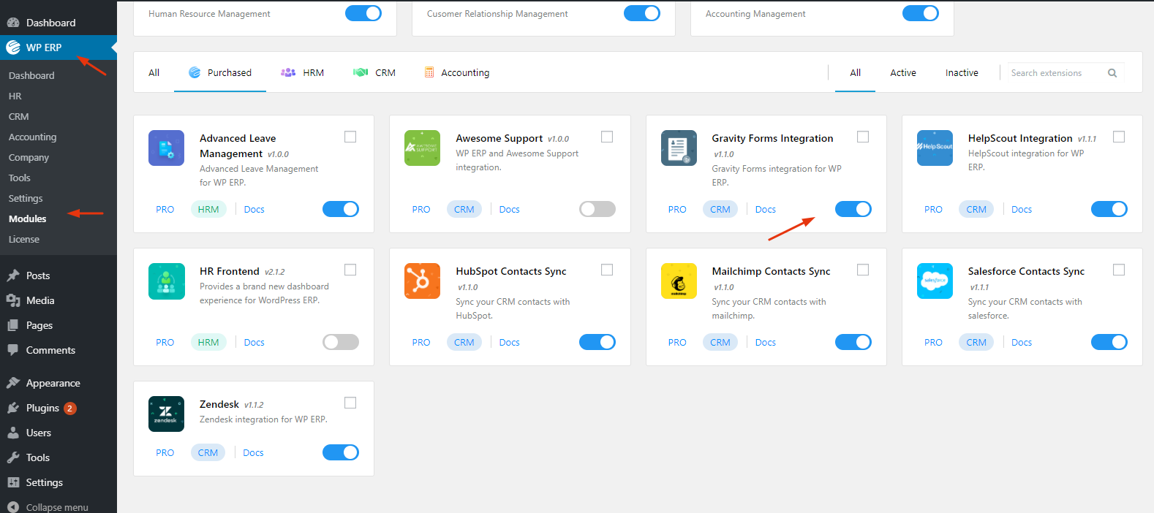Switch to the HRM category tab
This screenshot has height=513, width=1154.
pos(302,72)
